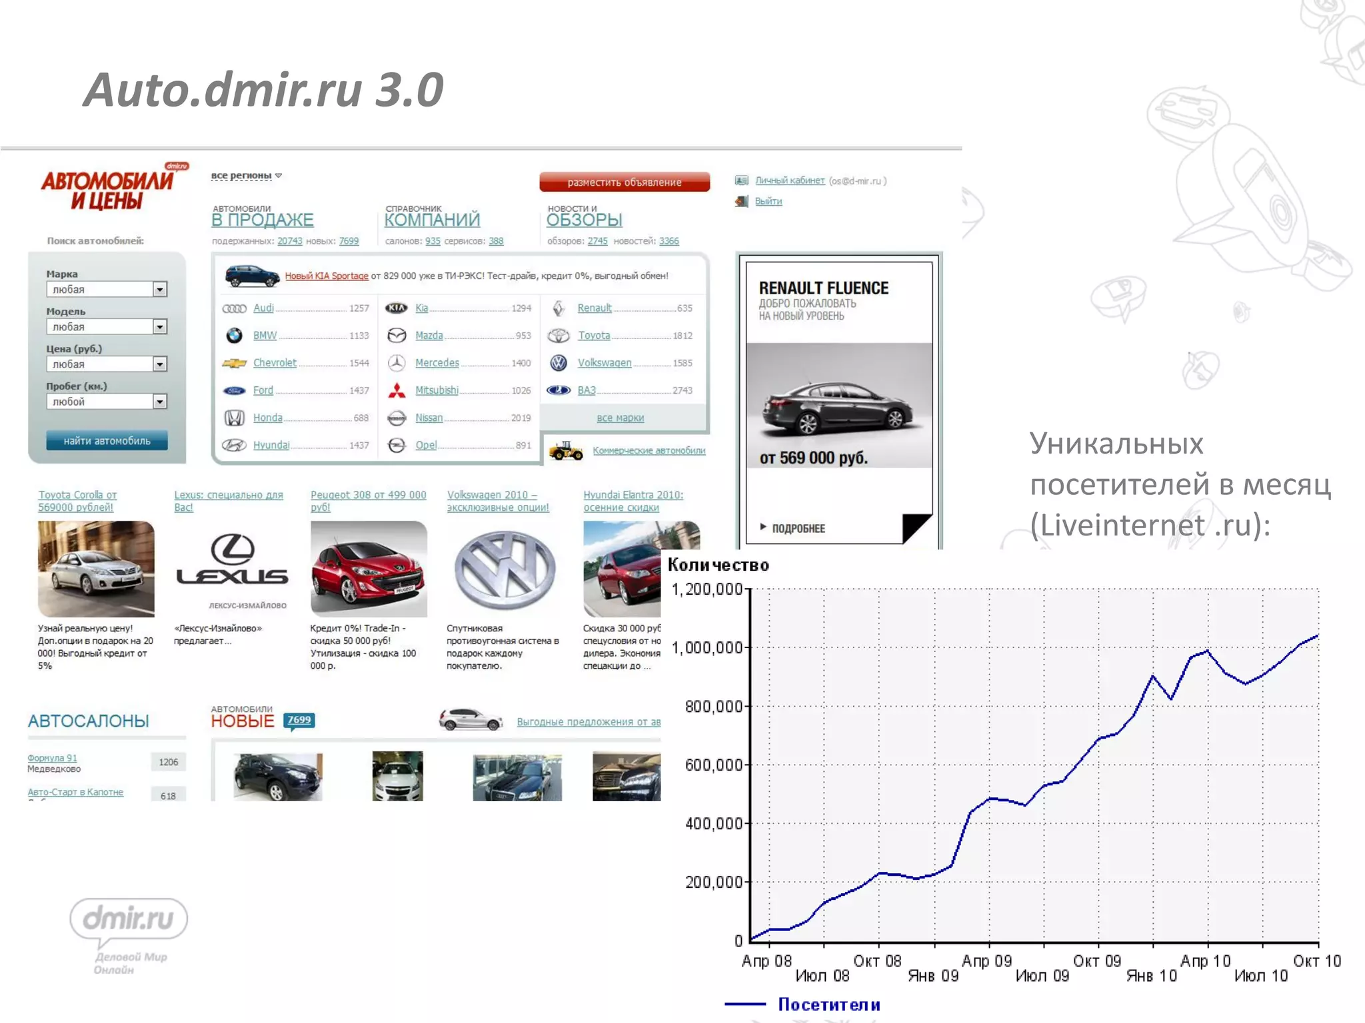
Task: Click the Honda logo icon
Action: (234, 418)
